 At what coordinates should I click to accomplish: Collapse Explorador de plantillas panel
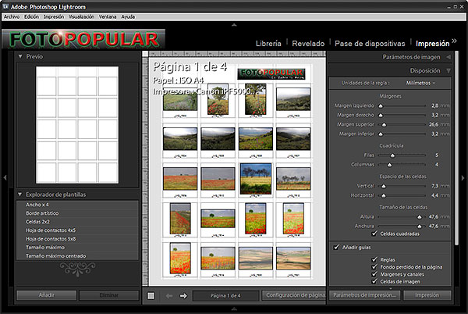(20, 194)
